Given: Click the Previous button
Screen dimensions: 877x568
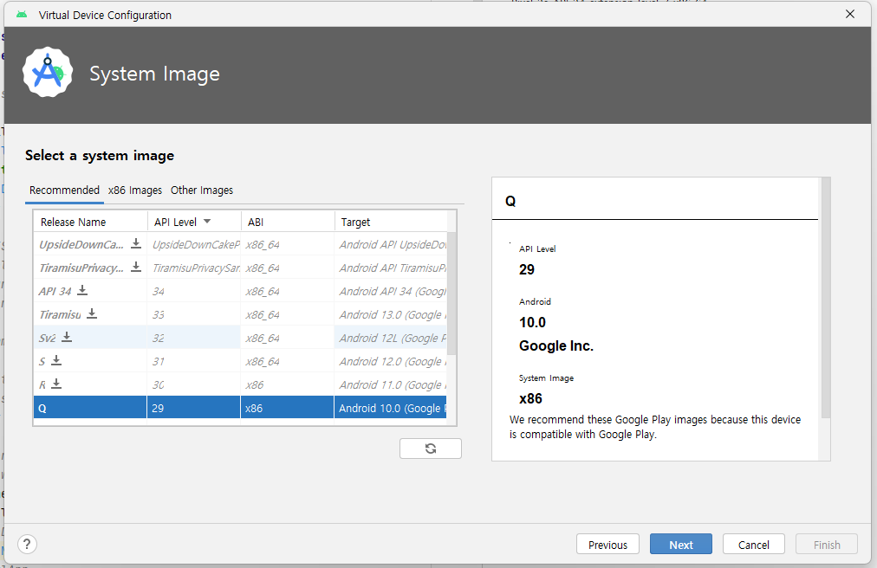Looking at the screenshot, I should (x=608, y=545).
